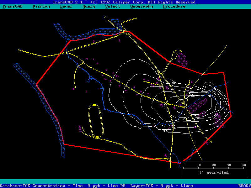This screenshot has width=251, height=188.
Task: Open the Query menu
Action: [x=89, y=6]
